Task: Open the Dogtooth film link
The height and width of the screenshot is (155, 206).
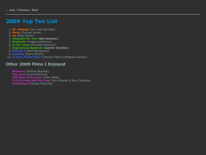Action: [x=19, y=42]
